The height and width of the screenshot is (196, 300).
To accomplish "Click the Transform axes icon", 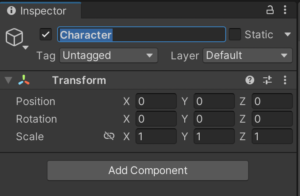I will pyautogui.click(x=24, y=80).
